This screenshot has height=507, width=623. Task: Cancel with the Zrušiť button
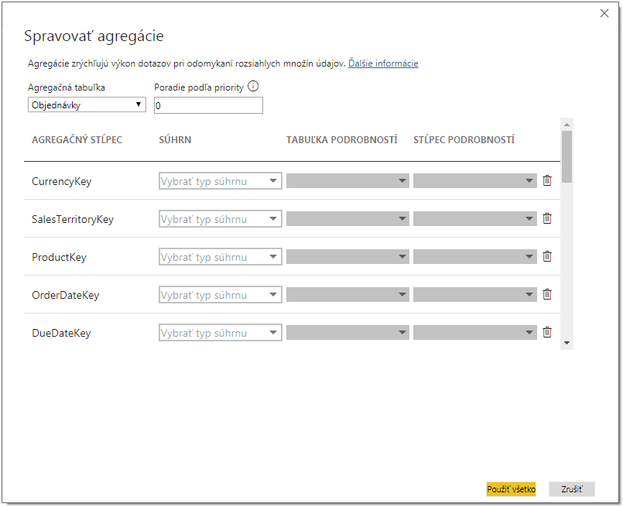(x=572, y=489)
